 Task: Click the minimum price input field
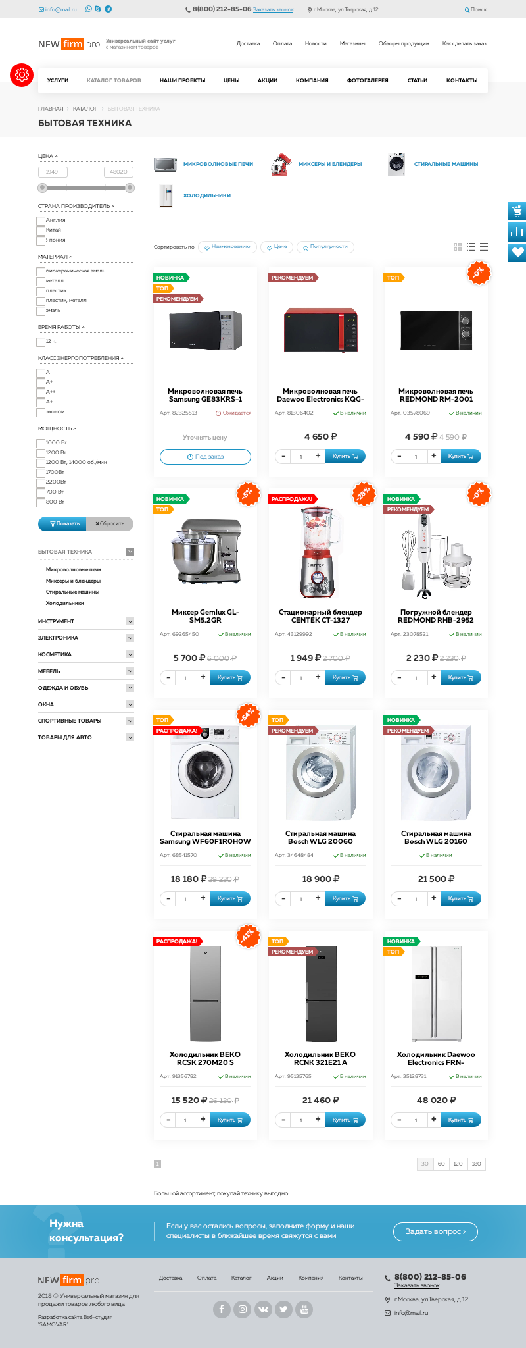pos(53,172)
